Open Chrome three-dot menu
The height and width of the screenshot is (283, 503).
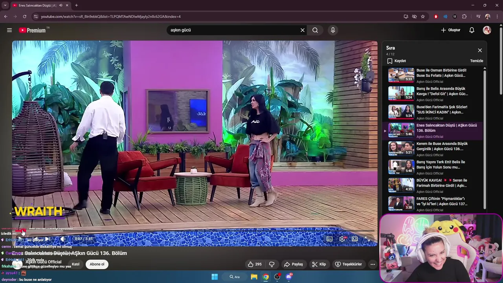(497, 17)
